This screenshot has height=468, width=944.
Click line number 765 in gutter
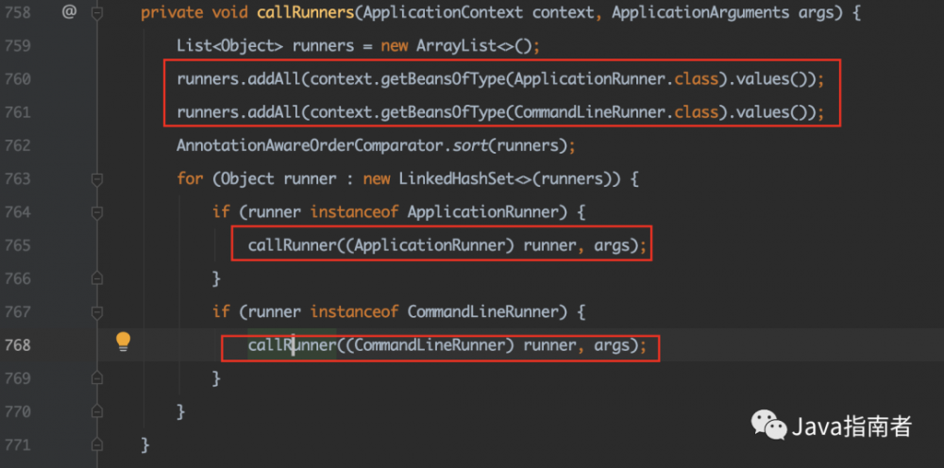coord(17,245)
